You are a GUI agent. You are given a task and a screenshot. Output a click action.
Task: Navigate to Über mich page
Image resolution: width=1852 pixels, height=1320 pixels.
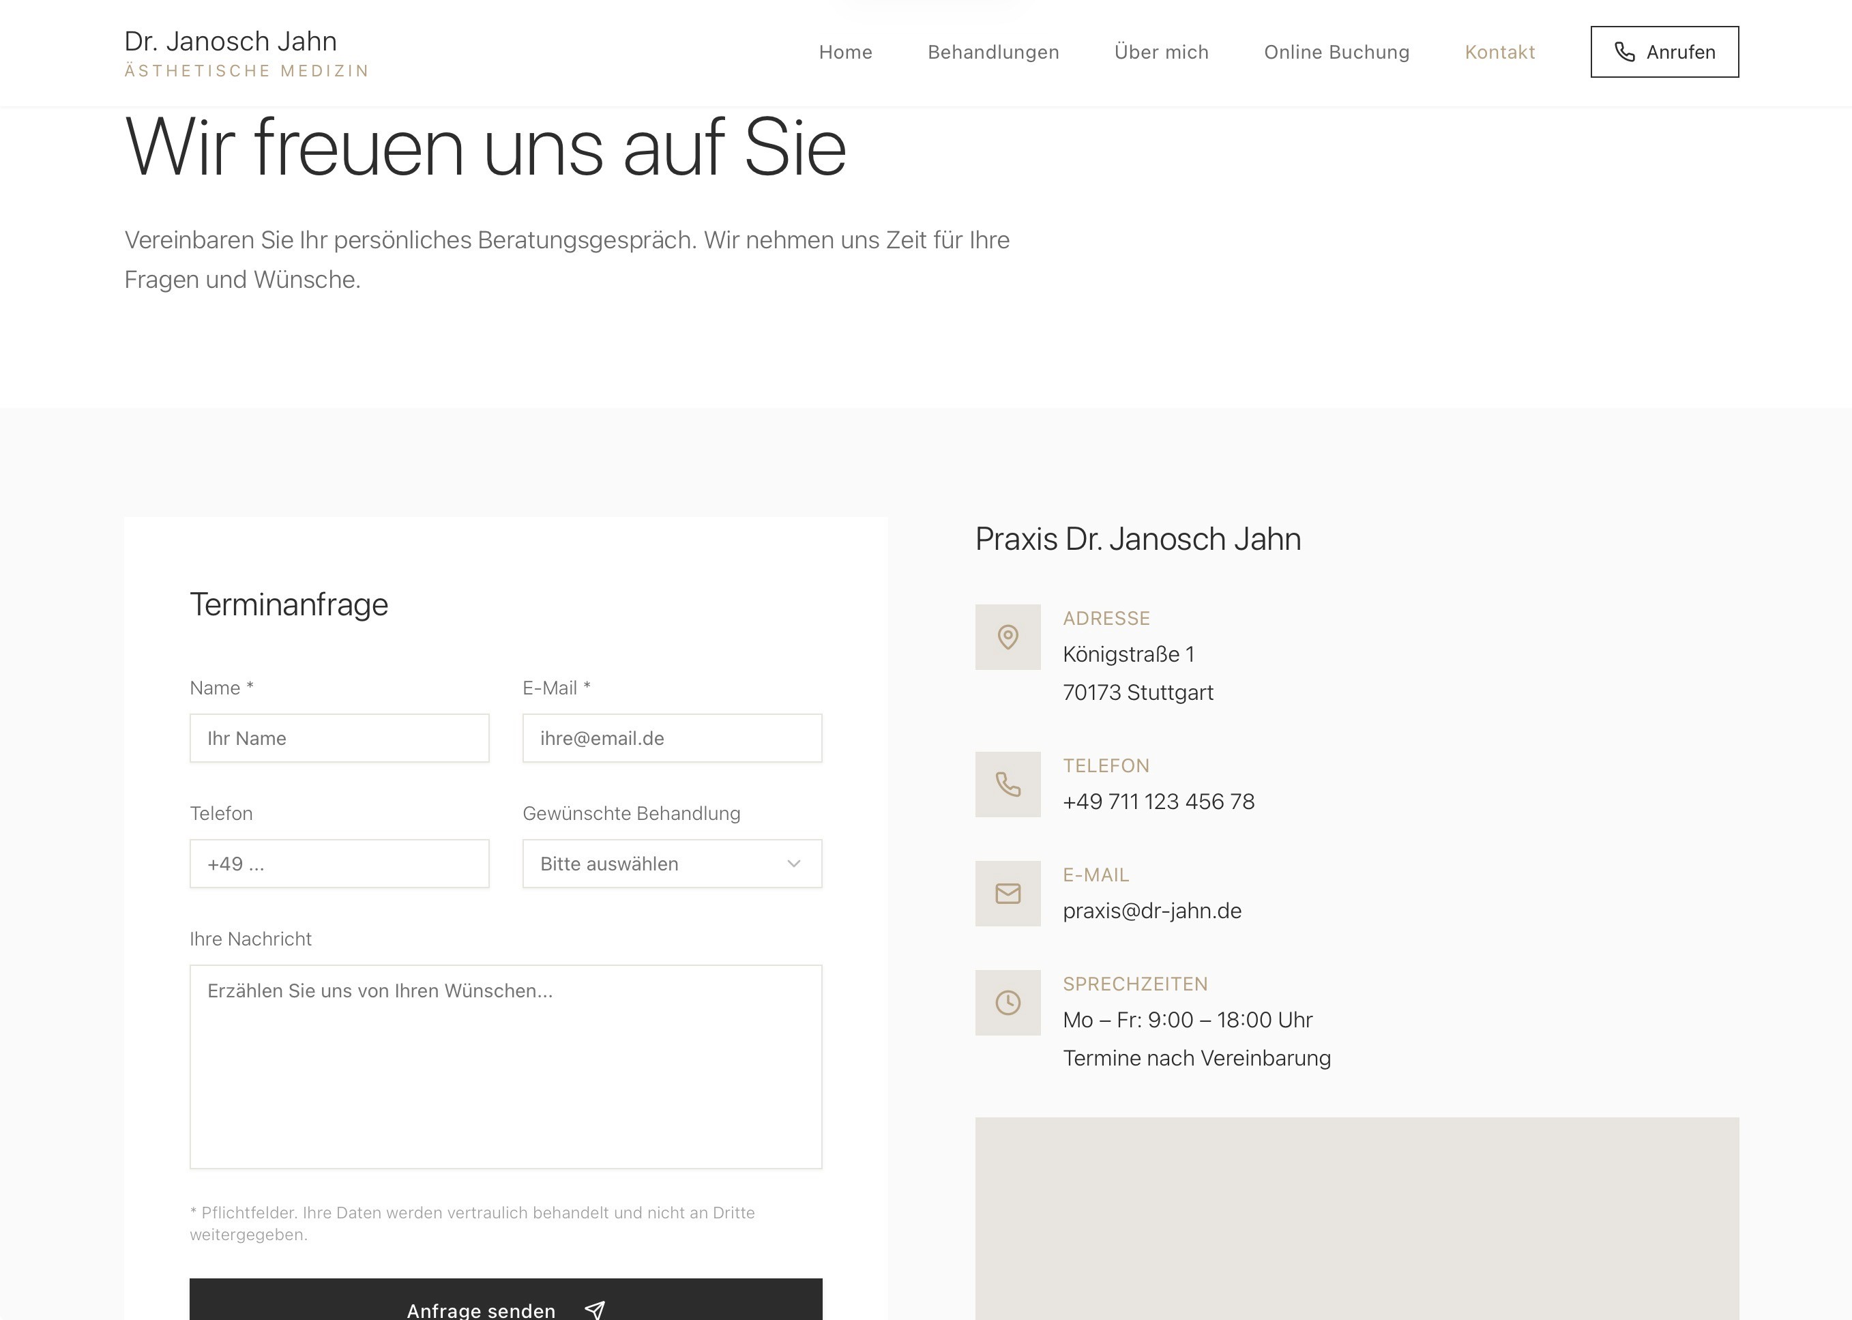pyautogui.click(x=1161, y=52)
